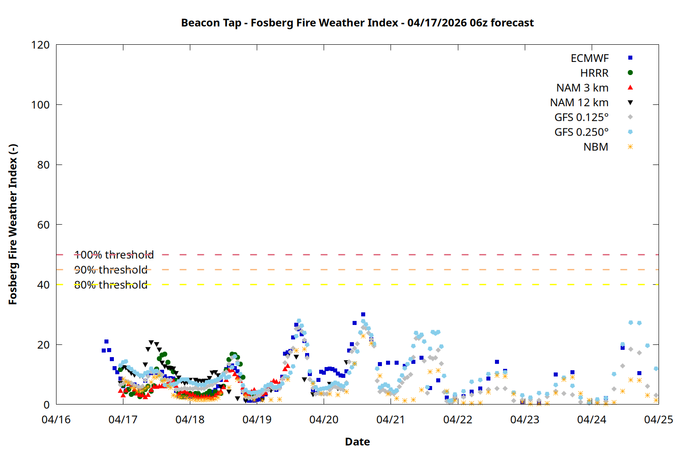Click the ECMWF legend text label
Image resolution: width=678 pixels, height=452 pixels.
pyautogui.click(x=589, y=58)
